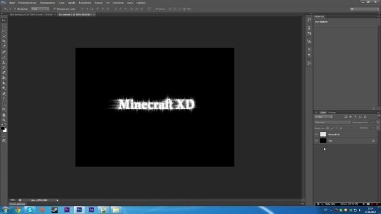
Task: Select the Dodge tool
Action: click(4, 89)
